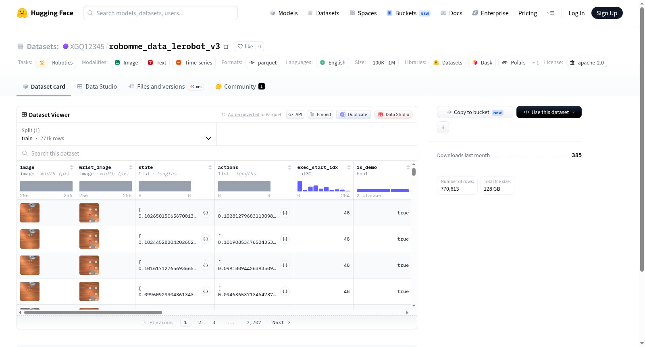The width and height of the screenshot is (645, 347).
Task: Select the Time-series modality tag
Action: pos(194,62)
